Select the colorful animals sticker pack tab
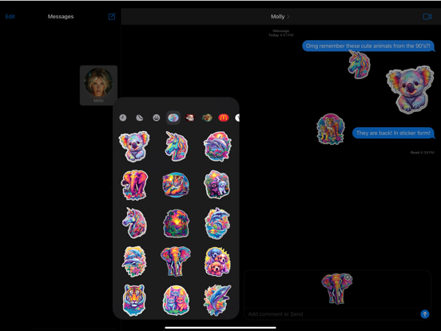The image size is (441, 331). click(x=173, y=118)
